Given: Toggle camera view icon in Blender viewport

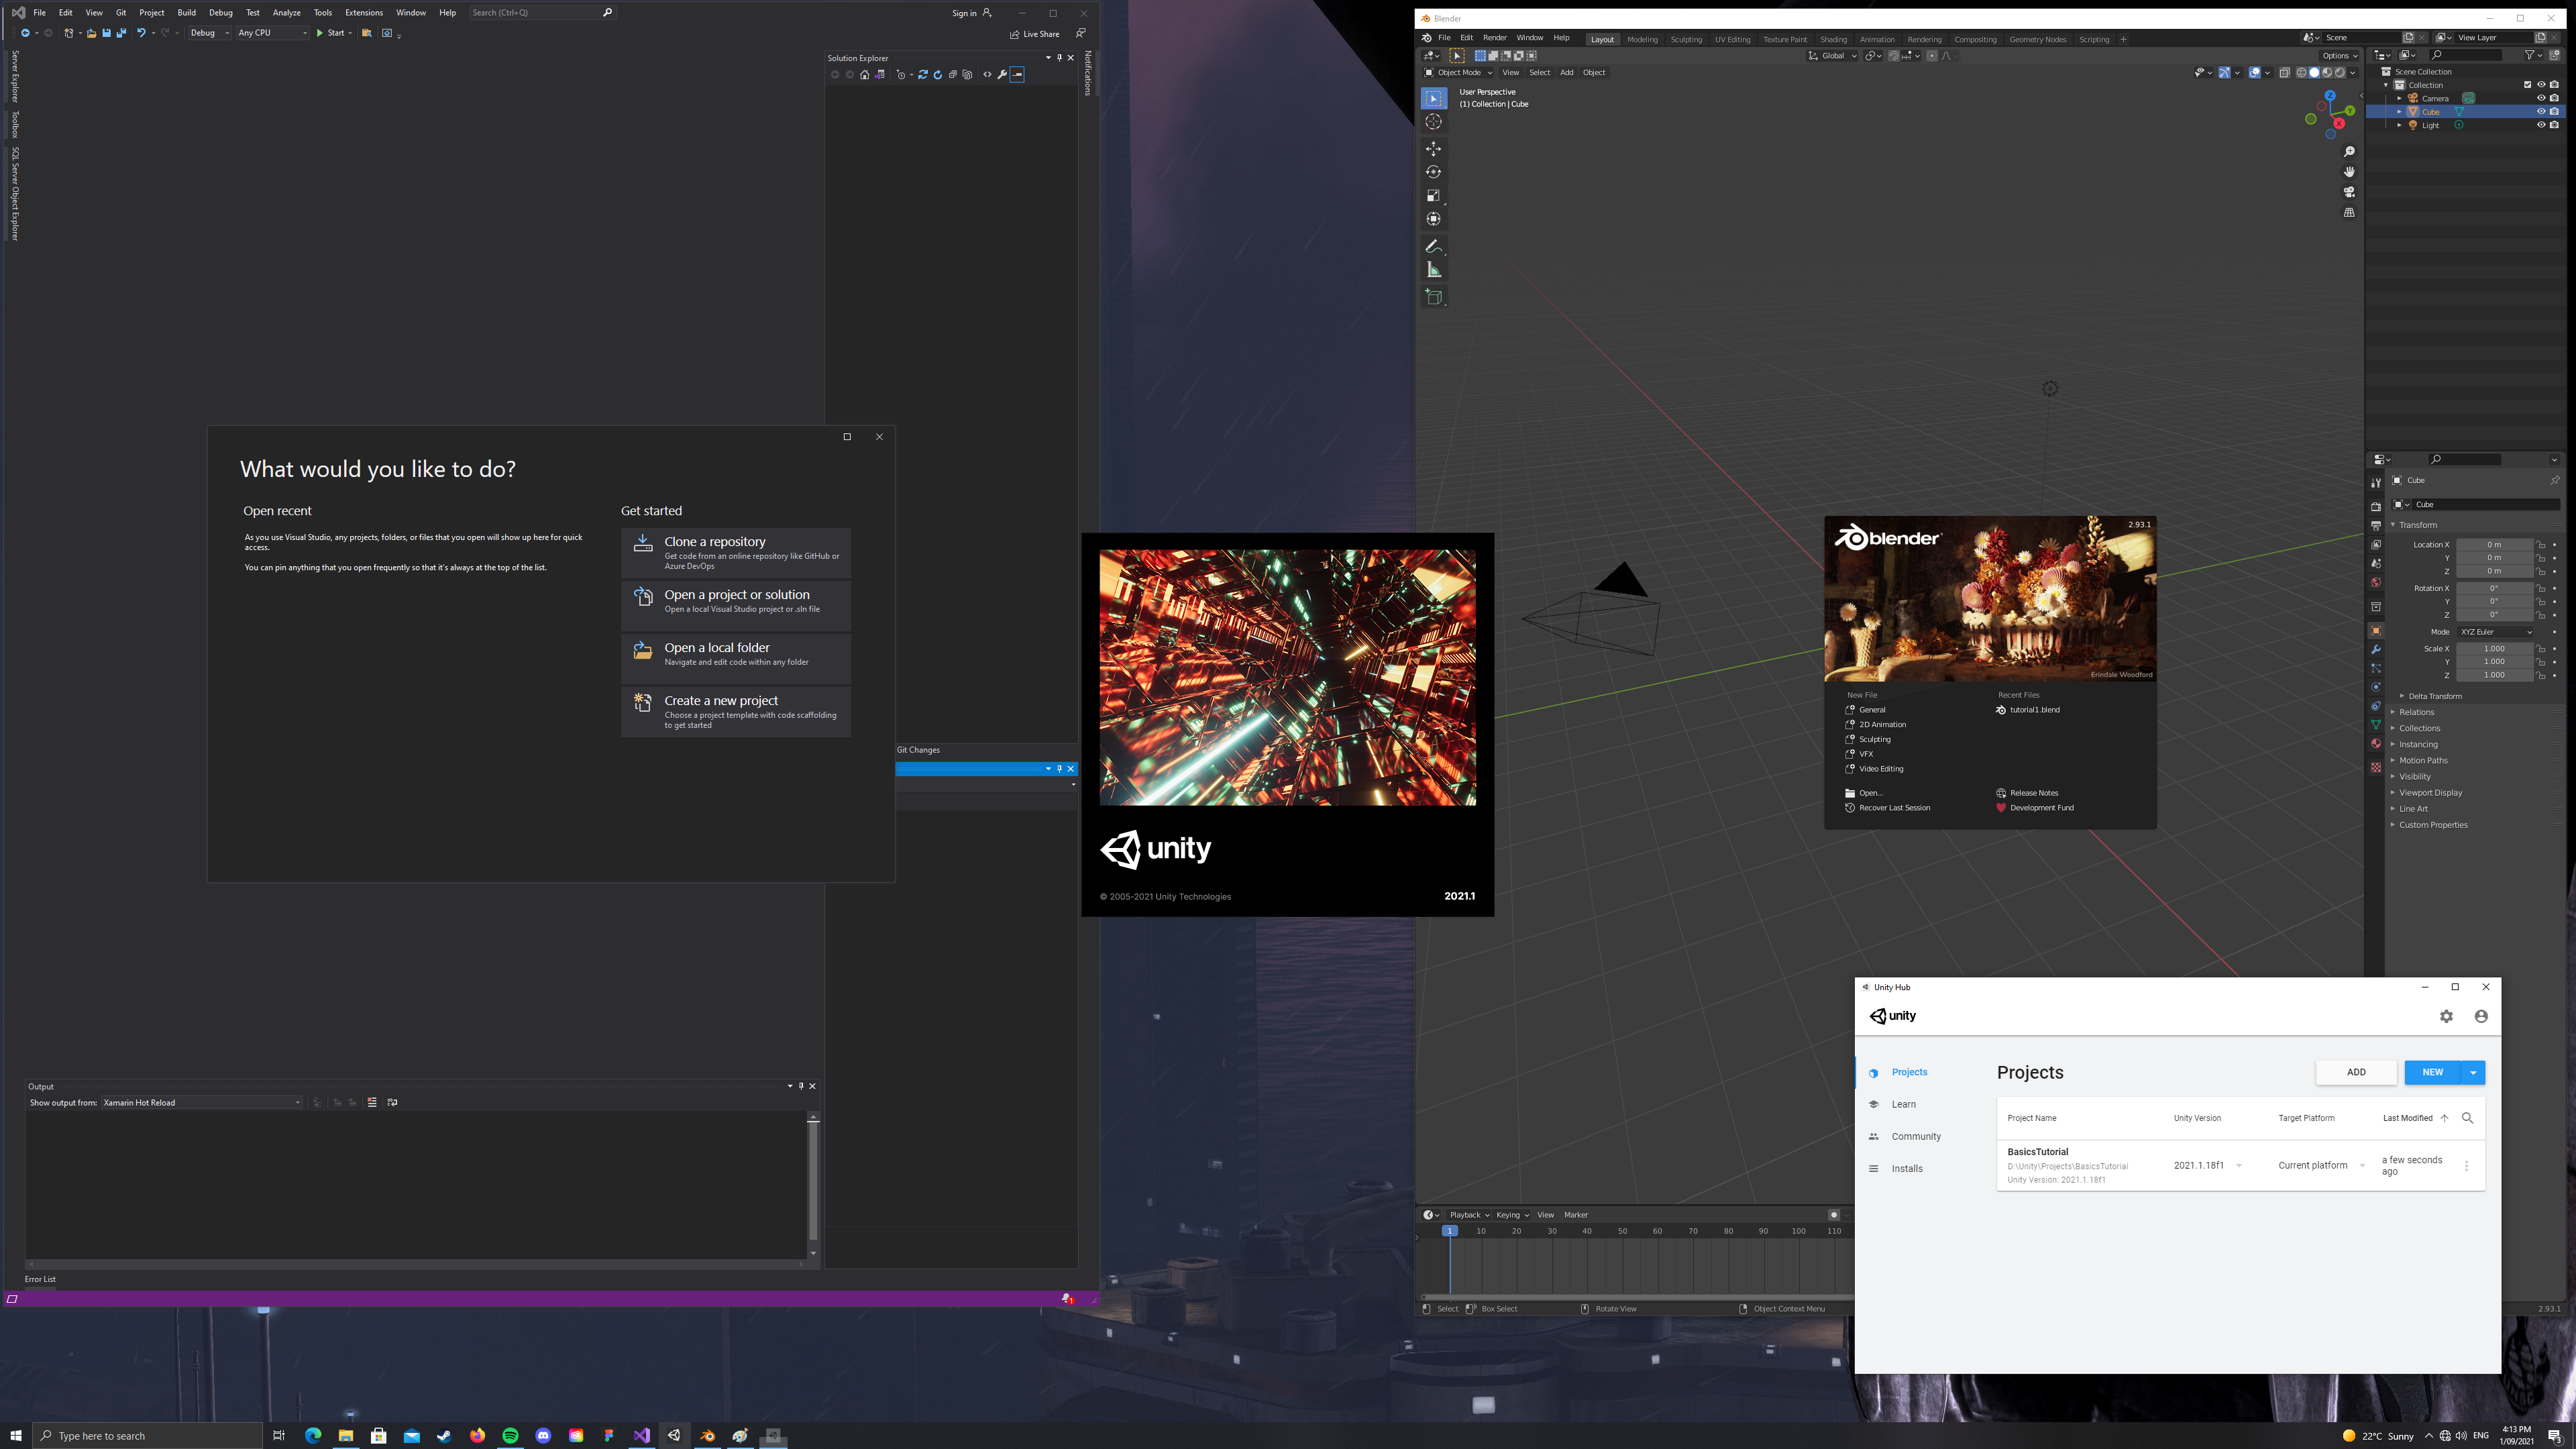Looking at the screenshot, I should tap(2349, 192).
